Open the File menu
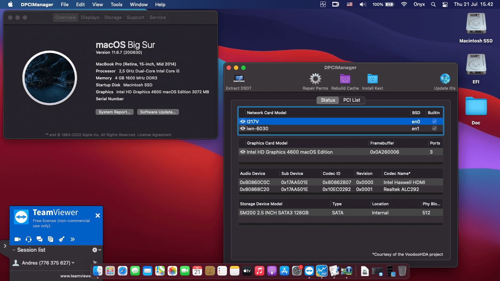The height and width of the screenshot is (281, 500). [65, 4]
